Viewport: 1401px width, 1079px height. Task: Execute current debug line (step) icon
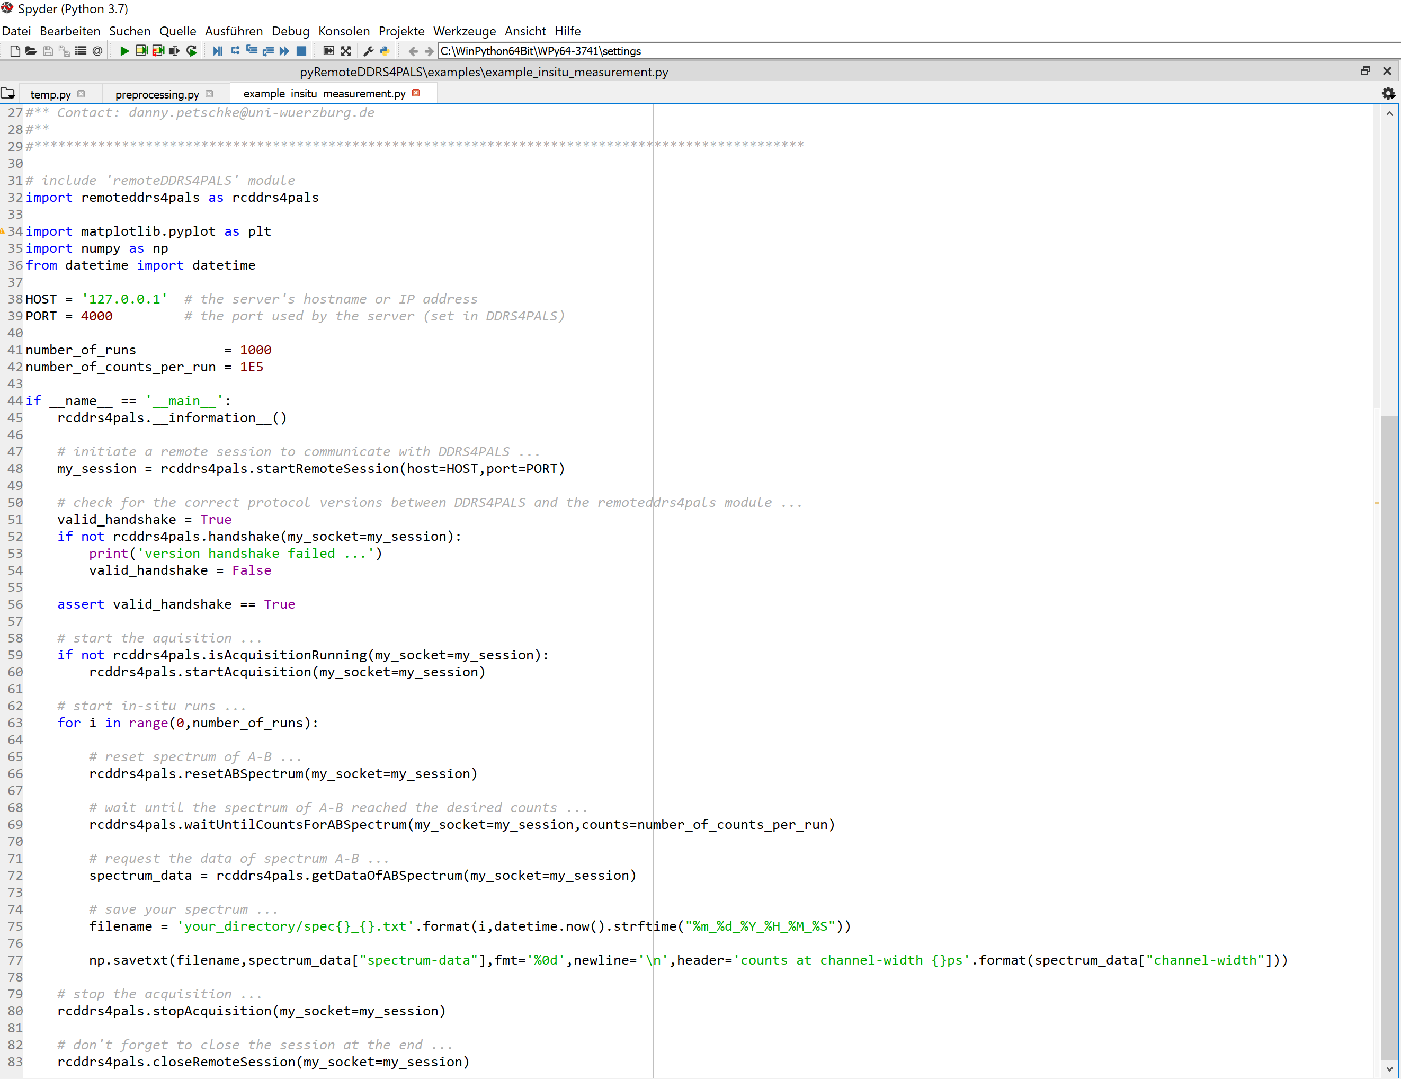[235, 51]
